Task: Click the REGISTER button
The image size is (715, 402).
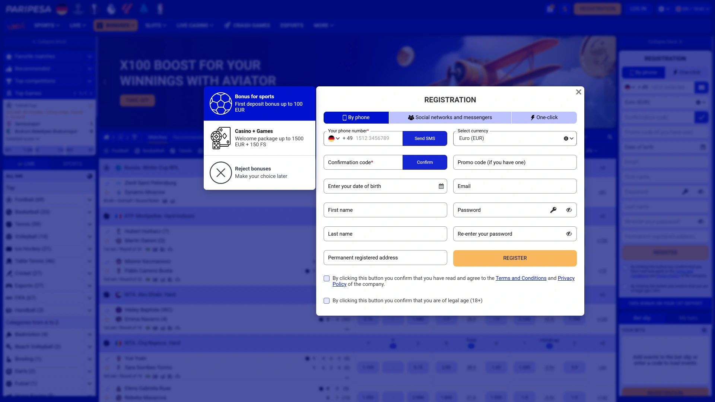Action: coord(514,258)
